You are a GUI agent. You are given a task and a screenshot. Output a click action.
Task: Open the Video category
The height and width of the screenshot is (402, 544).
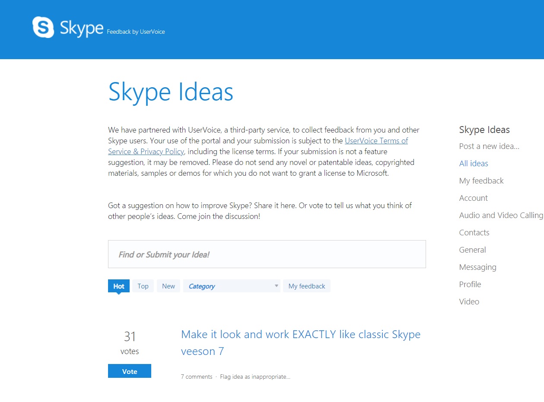pyautogui.click(x=469, y=301)
